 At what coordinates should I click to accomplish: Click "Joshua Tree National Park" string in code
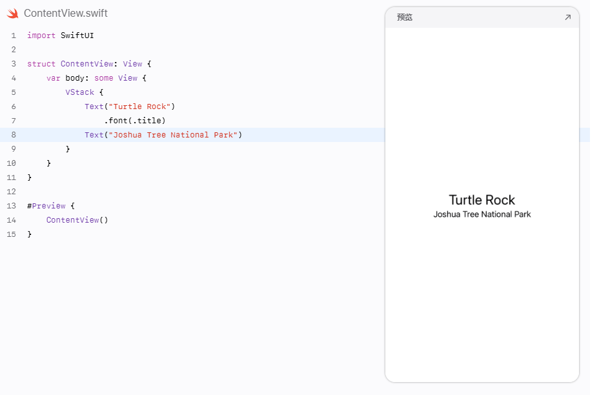pyautogui.click(x=173, y=135)
